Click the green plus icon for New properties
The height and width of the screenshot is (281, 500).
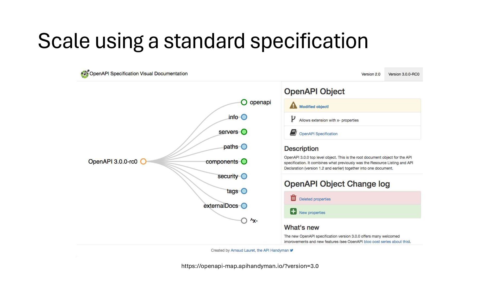pos(293,211)
